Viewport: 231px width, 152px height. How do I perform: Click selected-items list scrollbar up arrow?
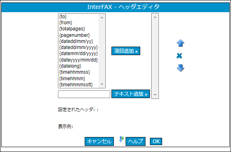tap(155, 17)
